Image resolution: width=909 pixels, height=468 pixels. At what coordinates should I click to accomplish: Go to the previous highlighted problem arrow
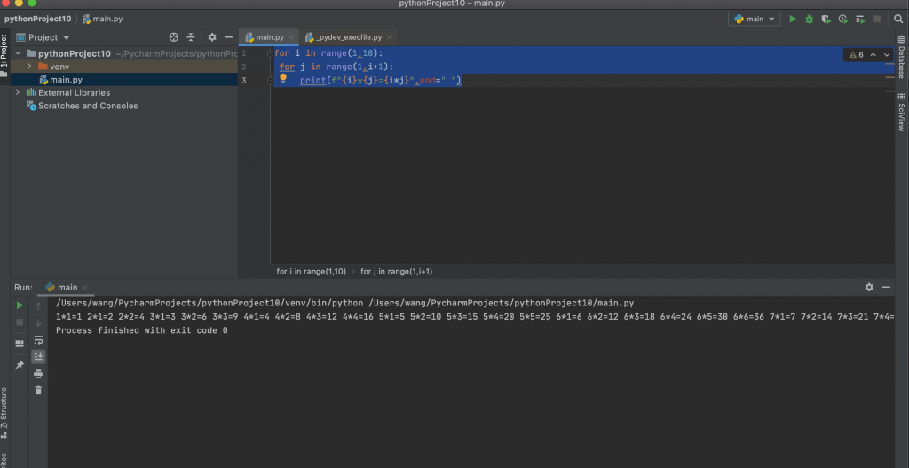[873, 54]
